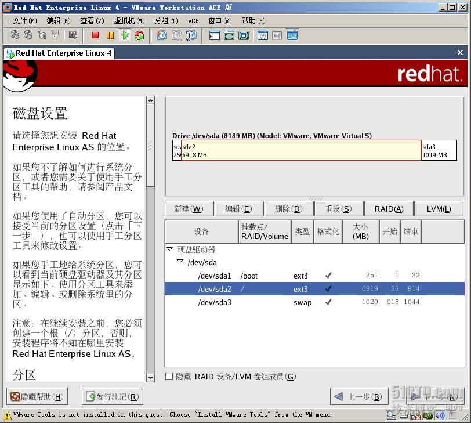
Task: Click the orange Suspend toolbar icon
Action: 110,35
